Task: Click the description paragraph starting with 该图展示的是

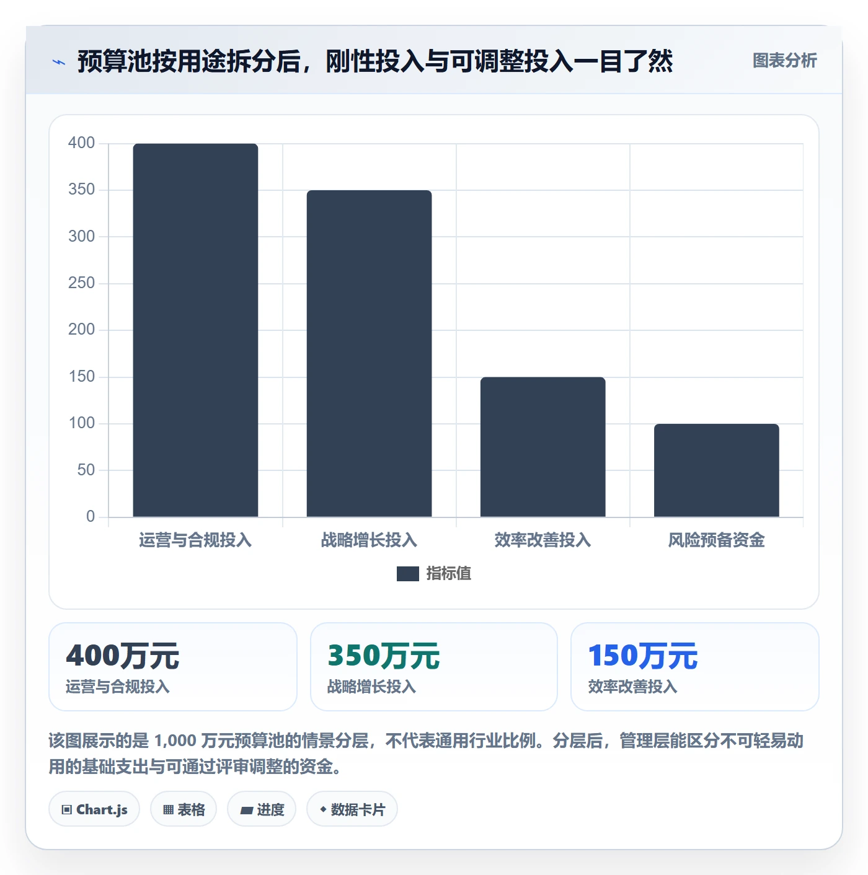Action: click(426, 754)
